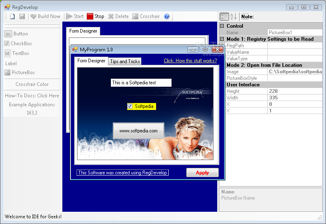Edit the Height value 228

(x=295, y=91)
